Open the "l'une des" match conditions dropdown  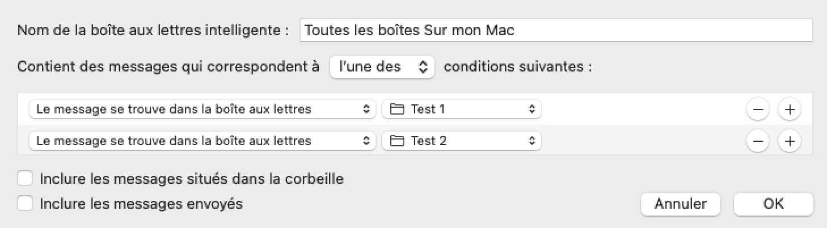coord(382,67)
